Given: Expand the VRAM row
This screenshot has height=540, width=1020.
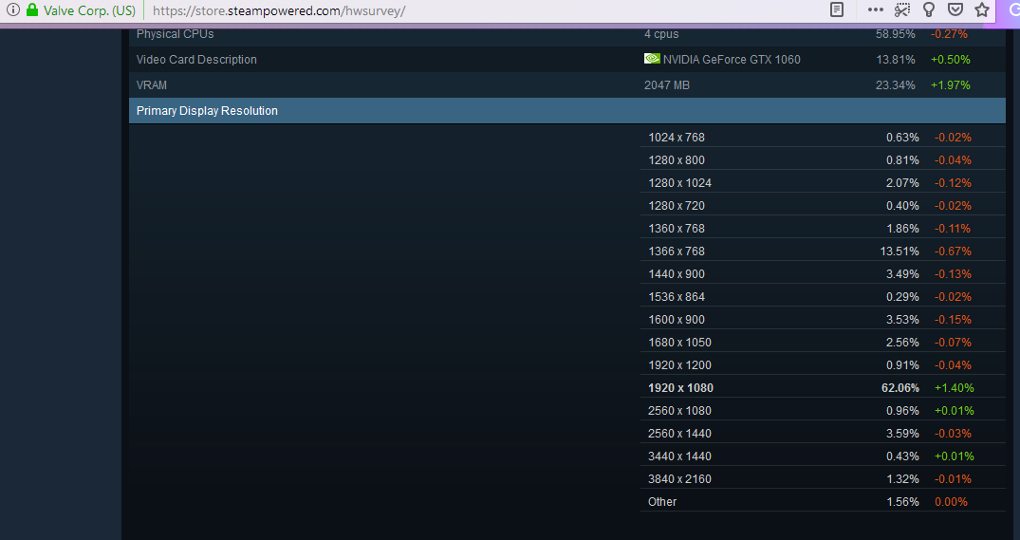Looking at the screenshot, I should tap(152, 85).
